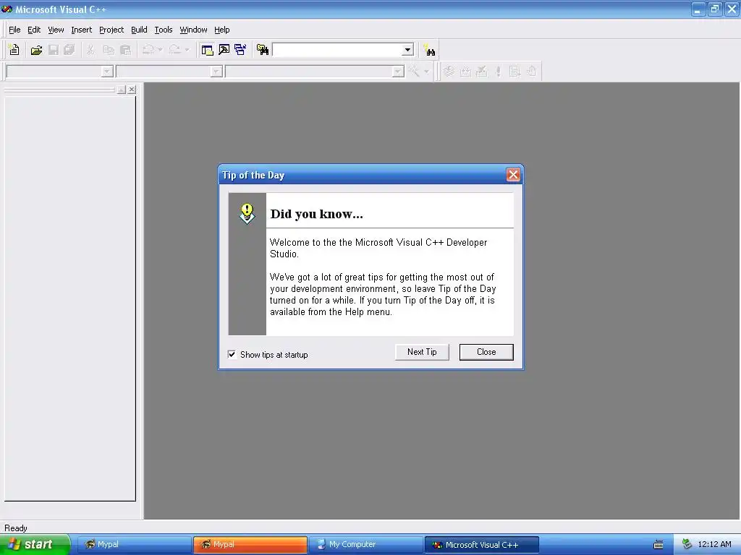741x555 pixels.
Task: Toggle the Workspace window icon
Action: pos(207,50)
